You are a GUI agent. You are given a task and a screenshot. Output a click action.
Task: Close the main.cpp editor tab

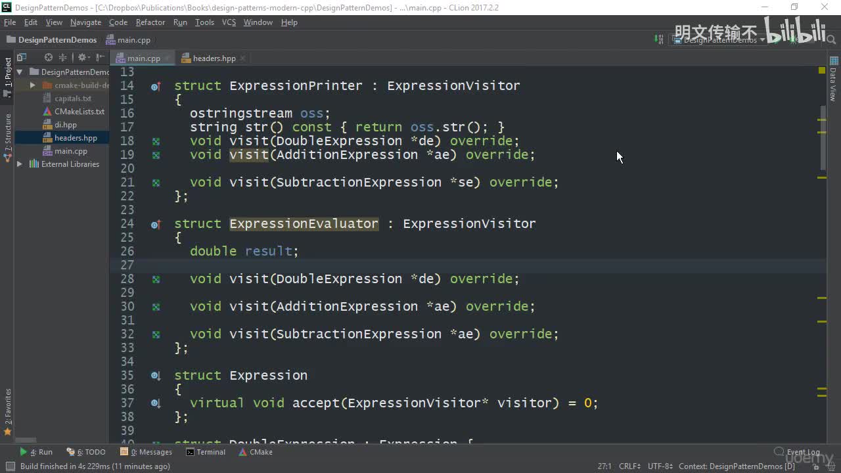167,58
